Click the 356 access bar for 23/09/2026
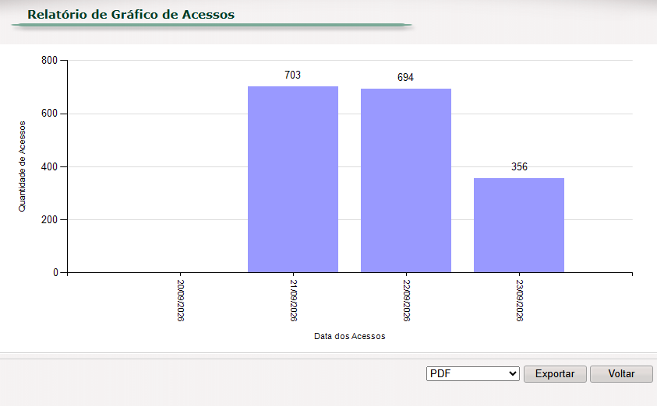This screenshot has height=406, width=657. 519,226
